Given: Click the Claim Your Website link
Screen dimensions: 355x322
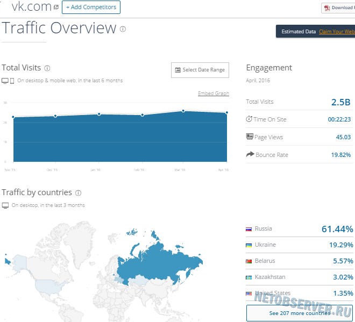Looking at the screenshot, I should 337,32.
